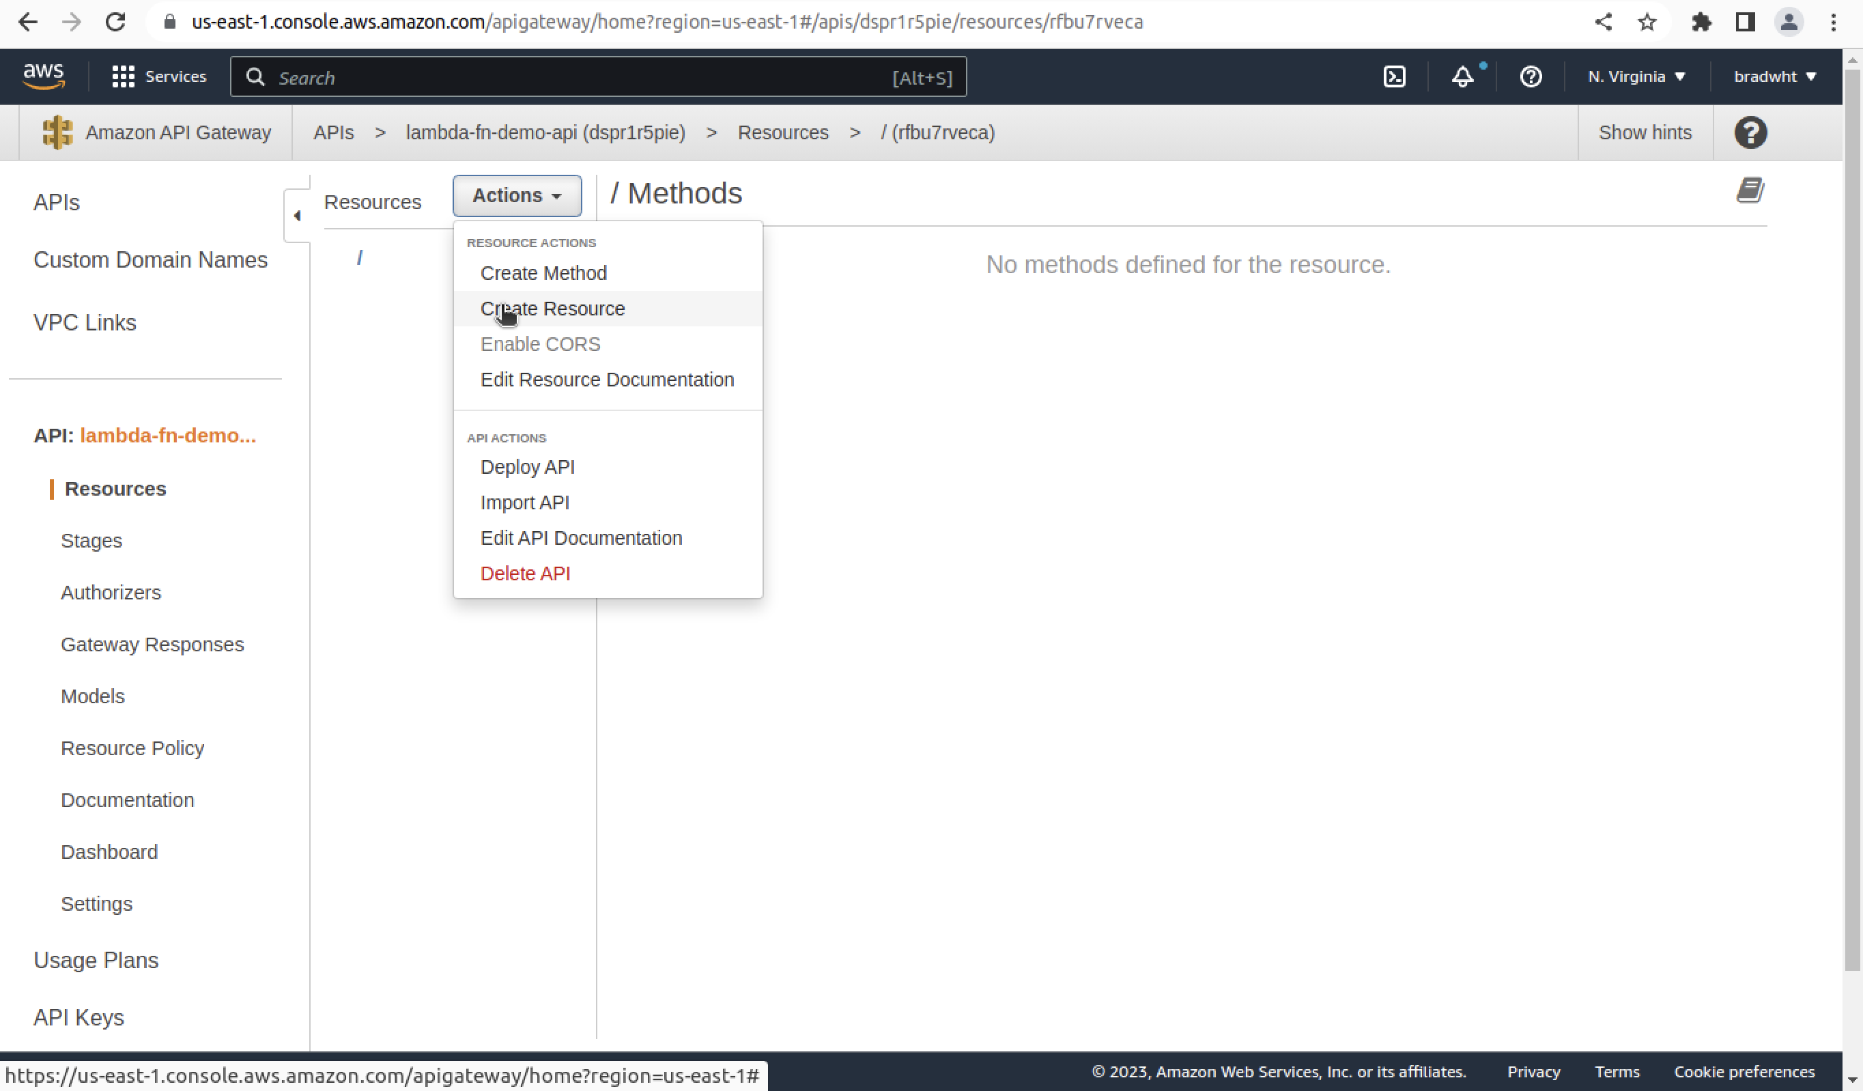
Task: Click the site lock icon in address bar
Action: pyautogui.click(x=170, y=22)
